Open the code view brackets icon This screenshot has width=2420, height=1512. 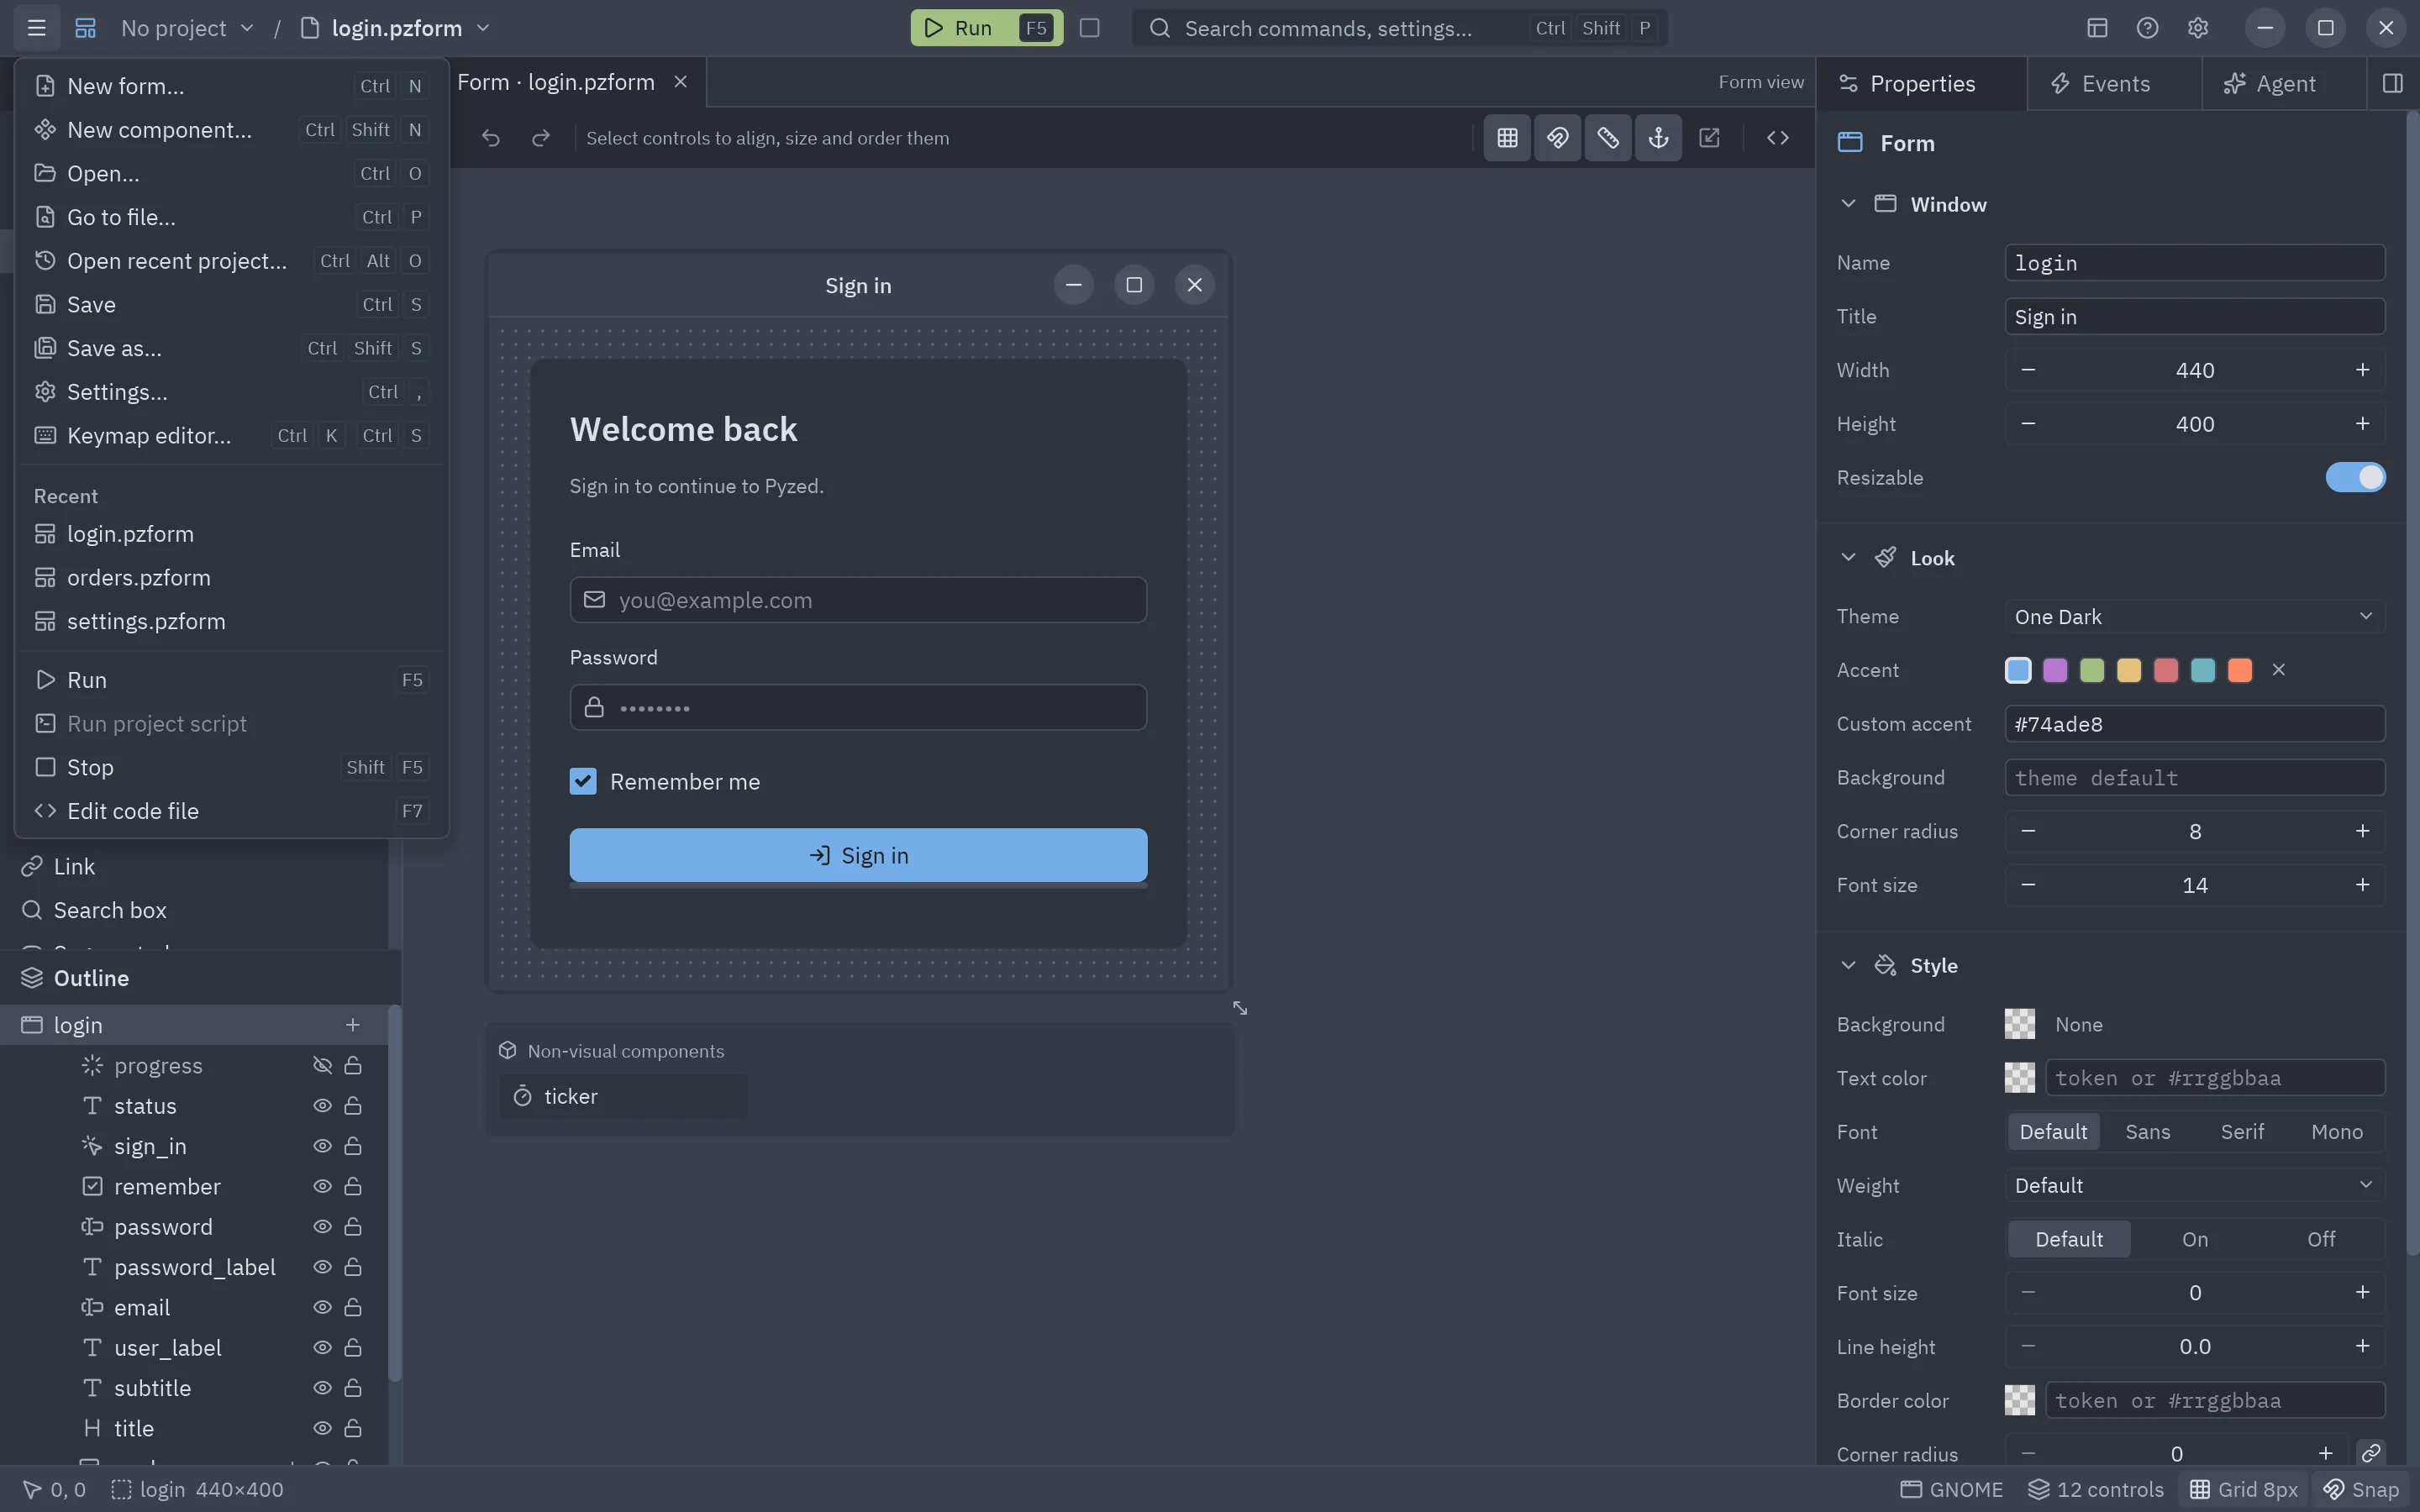click(x=1777, y=138)
